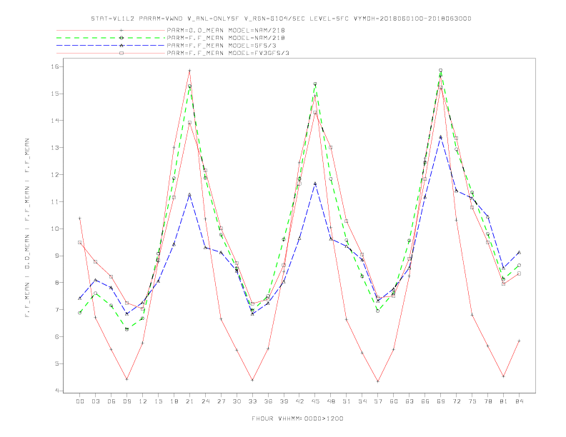This screenshot has height=437, width=566.
Task: Click x-axis tick label 54
Action: pos(362,401)
